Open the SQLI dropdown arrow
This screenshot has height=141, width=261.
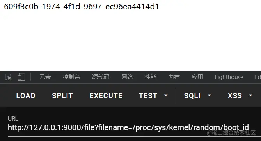(209, 95)
